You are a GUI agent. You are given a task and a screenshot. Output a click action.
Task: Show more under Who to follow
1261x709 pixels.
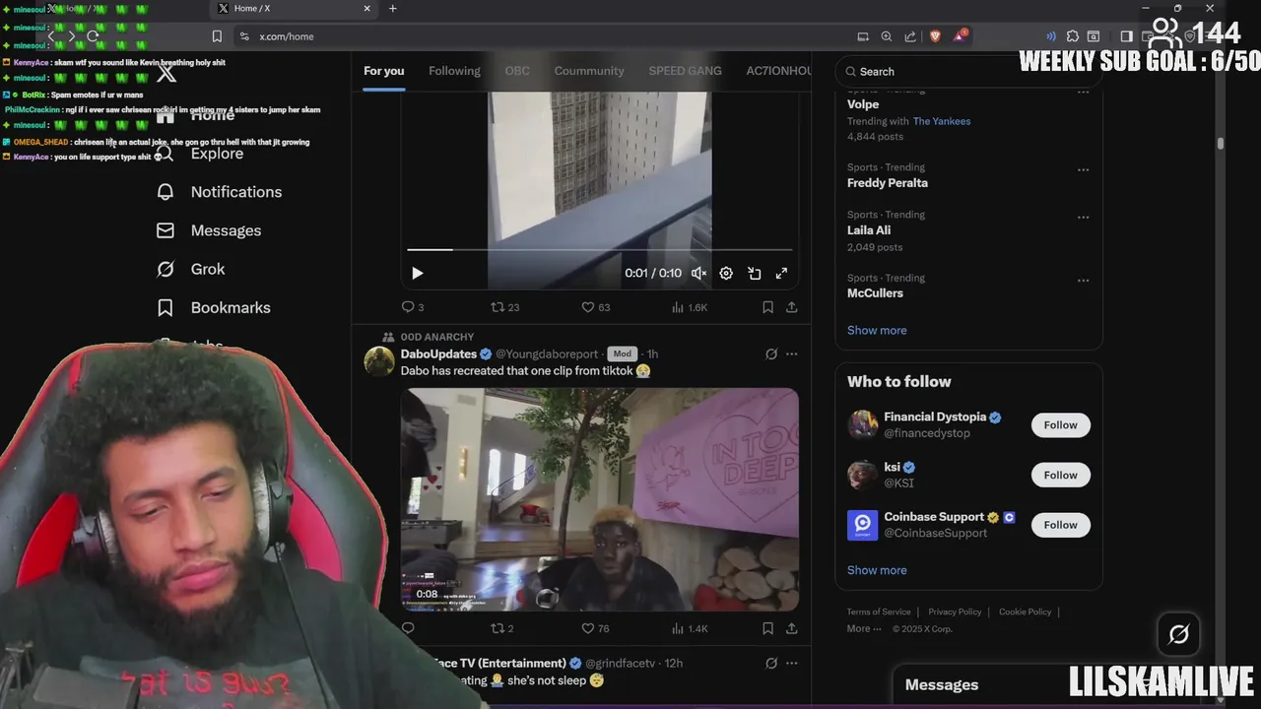point(877,570)
